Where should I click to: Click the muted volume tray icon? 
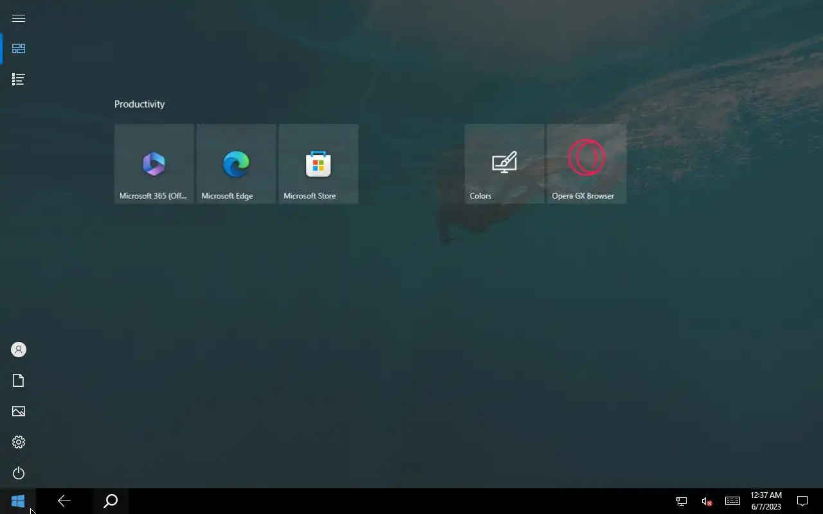click(707, 501)
